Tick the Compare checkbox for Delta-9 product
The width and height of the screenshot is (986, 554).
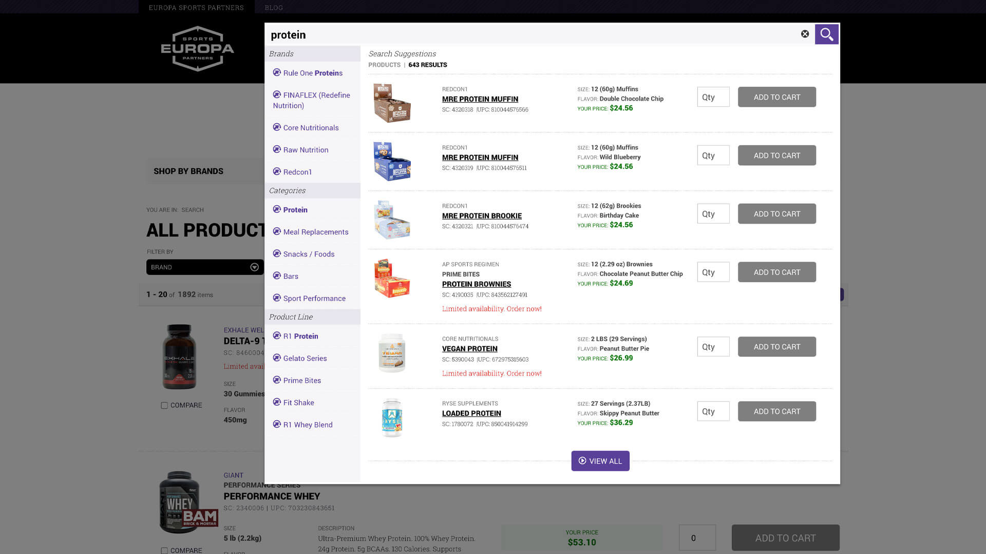click(164, 405)
